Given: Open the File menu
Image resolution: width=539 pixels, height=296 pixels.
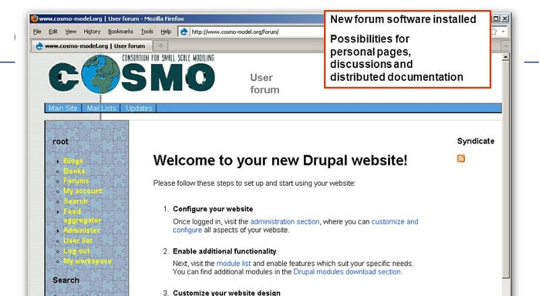Looking at the screenshot, I should coord(37,32).
